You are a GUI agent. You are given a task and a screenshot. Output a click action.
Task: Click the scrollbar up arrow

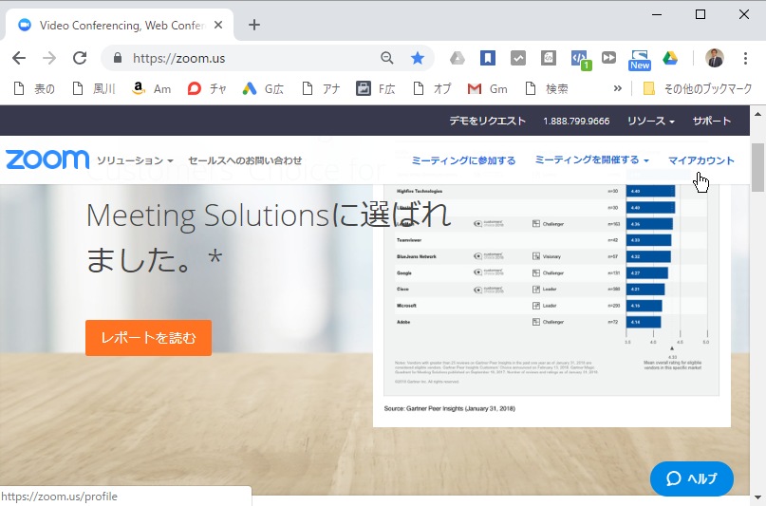click(757, 114)
